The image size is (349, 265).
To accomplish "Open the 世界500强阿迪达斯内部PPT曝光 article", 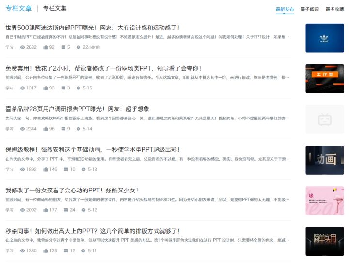I will (x=93, y=28).
